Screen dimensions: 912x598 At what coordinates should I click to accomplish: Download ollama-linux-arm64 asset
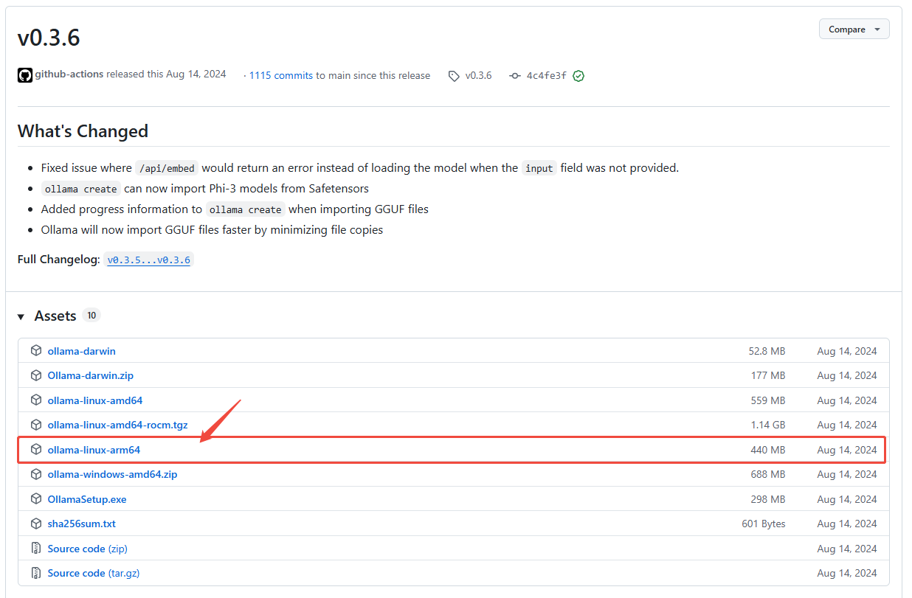click(x=94, y=450)
